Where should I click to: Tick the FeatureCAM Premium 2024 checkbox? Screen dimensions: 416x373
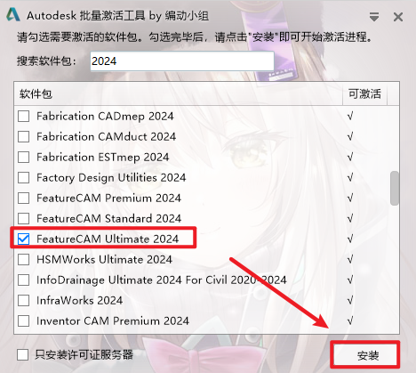23,198
